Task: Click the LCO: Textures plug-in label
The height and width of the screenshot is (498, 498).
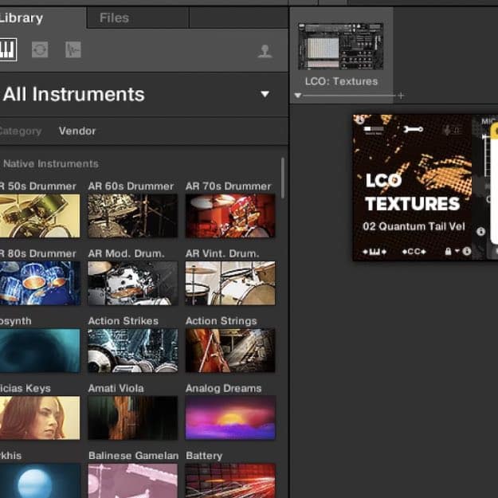Action: 341,81
